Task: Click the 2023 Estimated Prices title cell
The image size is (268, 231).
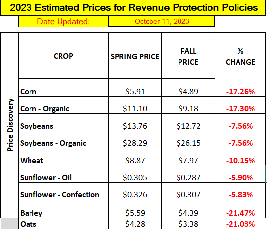Action: click(133, 8)
